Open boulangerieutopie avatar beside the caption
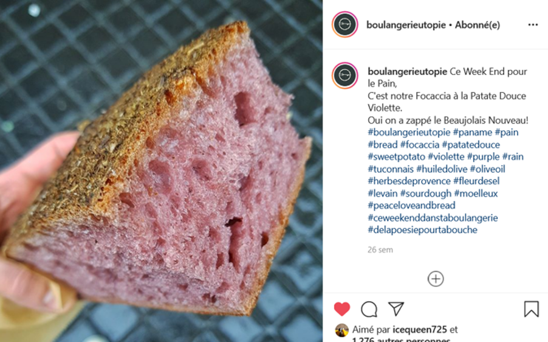Image resolution: width=548 pixels, height=342 pixels. pyautogui.click(x=344, y=75)
